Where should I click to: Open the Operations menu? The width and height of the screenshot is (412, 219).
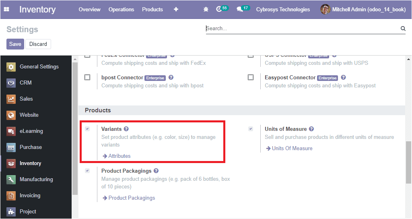[122, 10]
